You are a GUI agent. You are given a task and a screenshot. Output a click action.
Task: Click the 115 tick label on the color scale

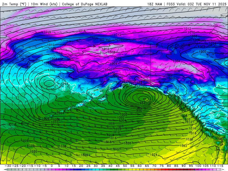[220, 166]
